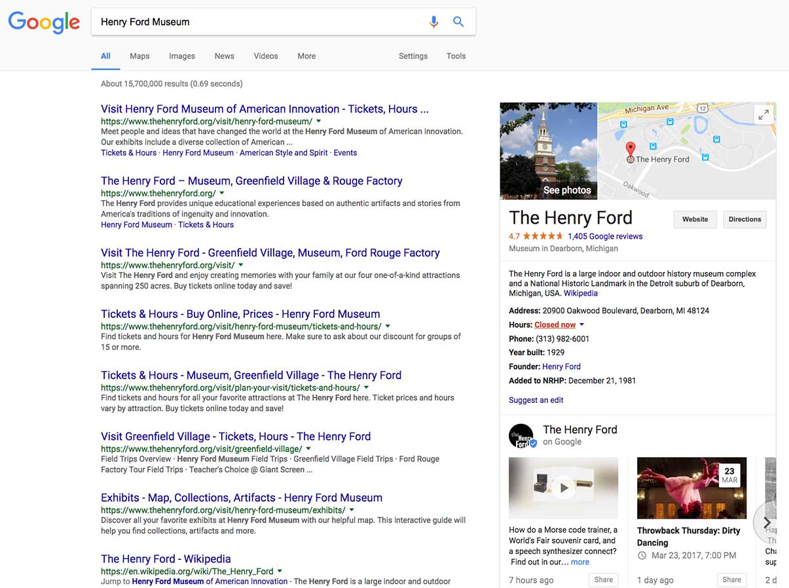The image size is (789, 588).
Task: Share the Morse code trainer post
Action: click(x=604, y=579)
